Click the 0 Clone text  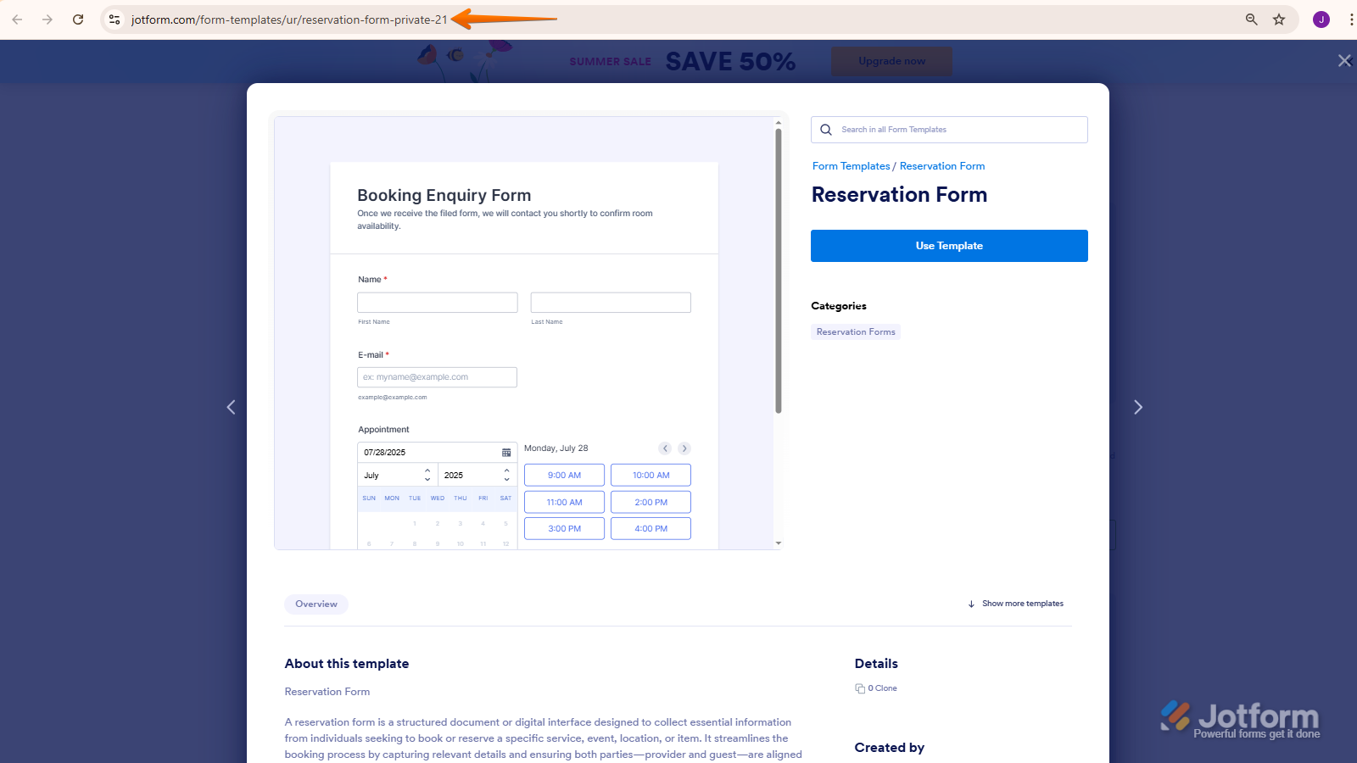tap(882, 688)
